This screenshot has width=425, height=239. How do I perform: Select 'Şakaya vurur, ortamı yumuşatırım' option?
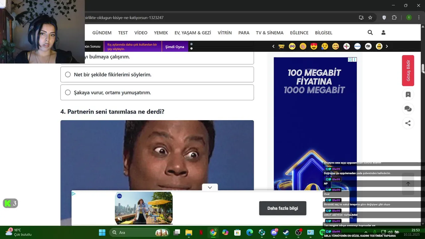pos(157,92)
